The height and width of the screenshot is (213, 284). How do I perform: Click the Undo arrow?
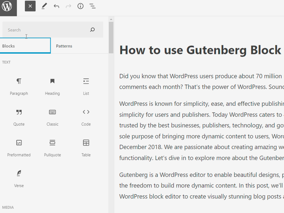click(56, 6)
